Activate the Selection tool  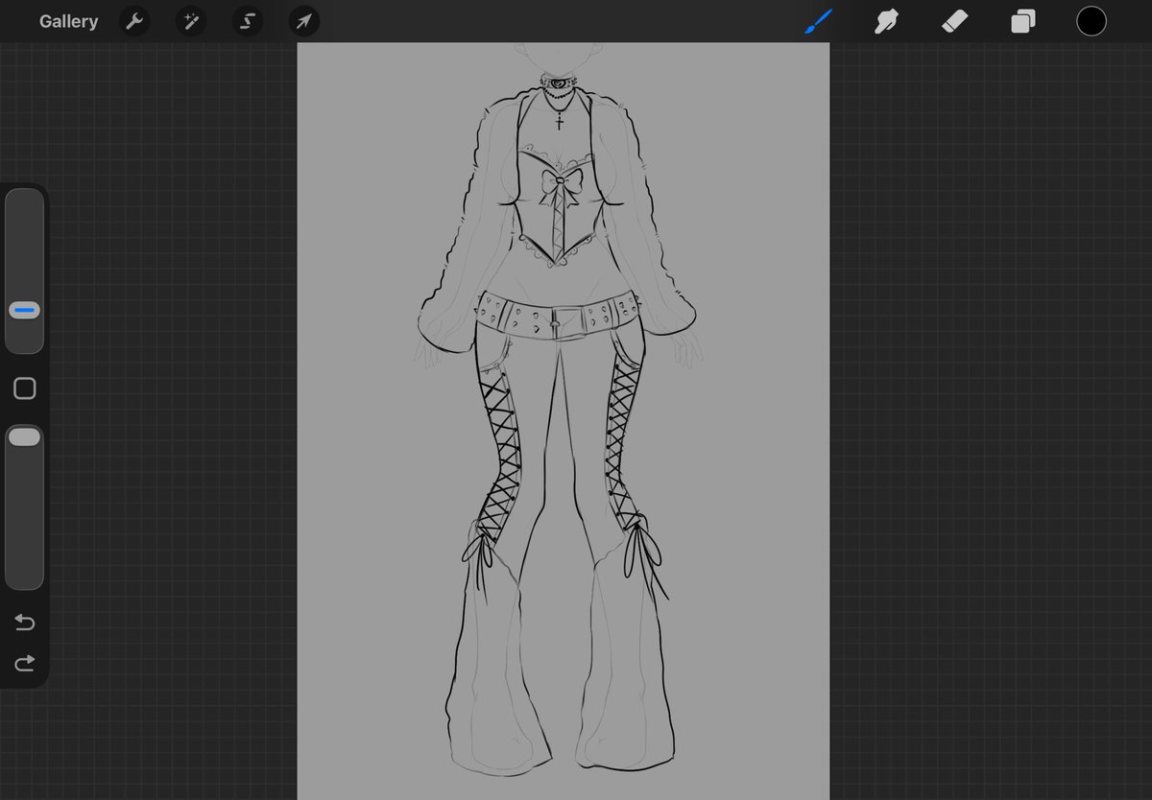(x=248, y=21)
